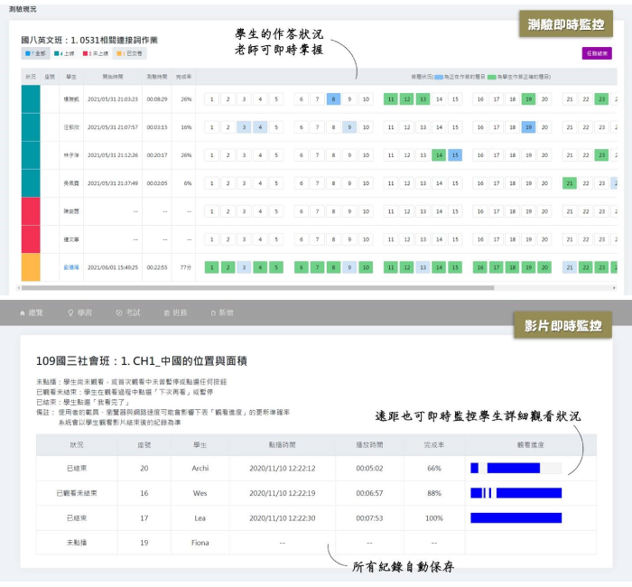Click Wes's viewing progress bar
The height and width of the screenshot is (587, 632).
516,493
